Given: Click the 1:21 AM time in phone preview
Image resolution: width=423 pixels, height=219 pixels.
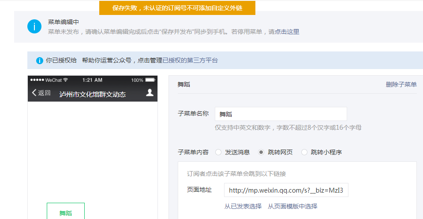Looking at the screenshot, I should (x=92, y=80).
